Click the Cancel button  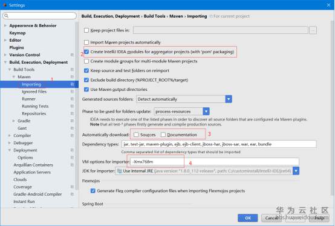pyautogui.click(x=272, y=218)
